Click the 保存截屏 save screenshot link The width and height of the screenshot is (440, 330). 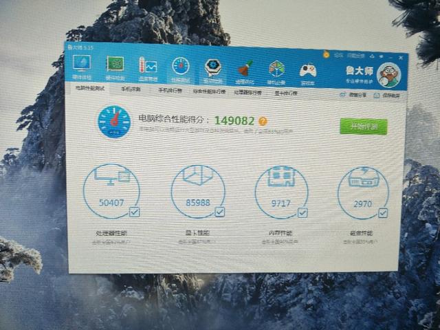386,96
